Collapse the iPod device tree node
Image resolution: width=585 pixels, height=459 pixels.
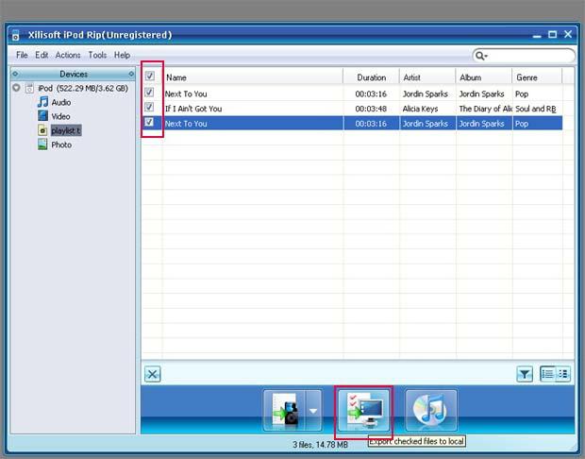[x=18, y=88]
